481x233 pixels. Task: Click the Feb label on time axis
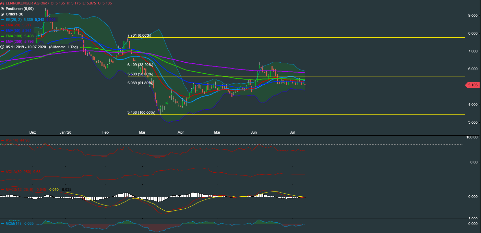point(105,132)
